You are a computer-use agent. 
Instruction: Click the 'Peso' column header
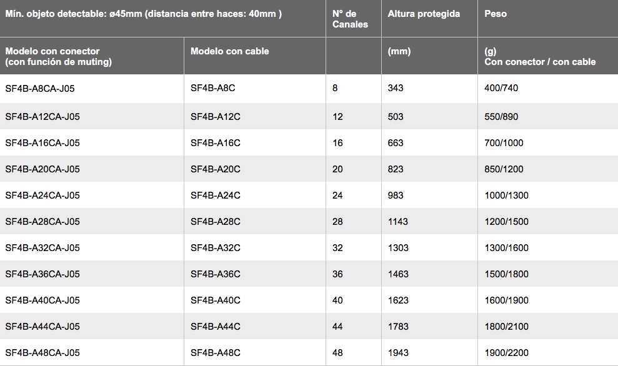[496, 14]
